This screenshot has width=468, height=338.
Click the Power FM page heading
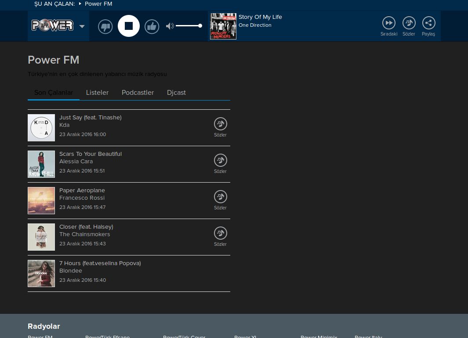pyautogui.click(x=54, y=60)
